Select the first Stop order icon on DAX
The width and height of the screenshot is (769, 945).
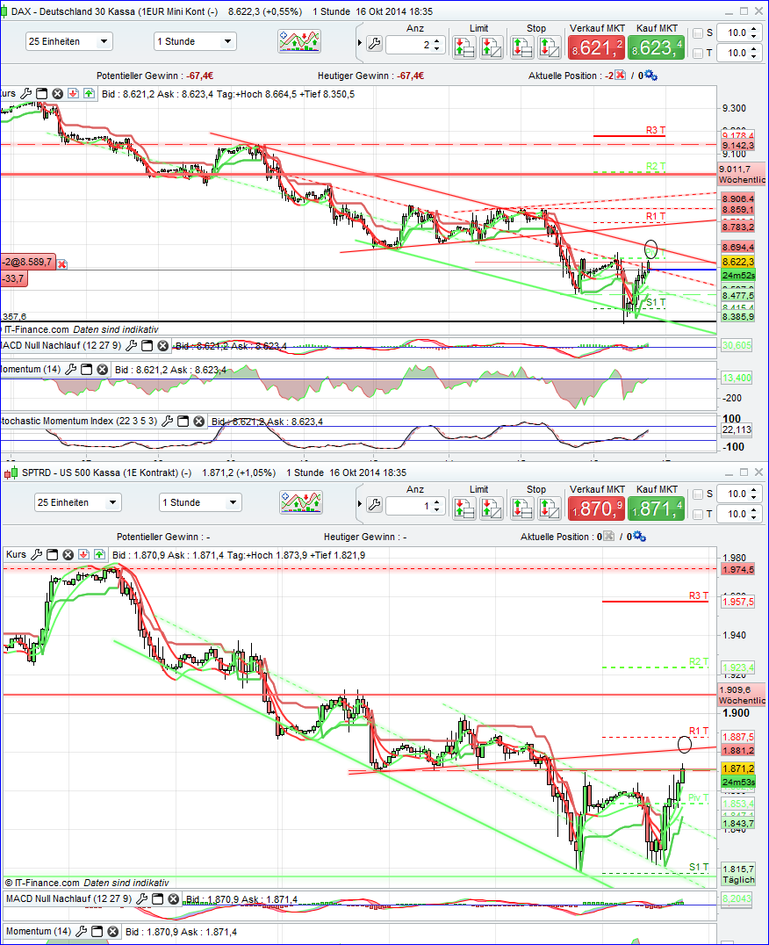521,47
